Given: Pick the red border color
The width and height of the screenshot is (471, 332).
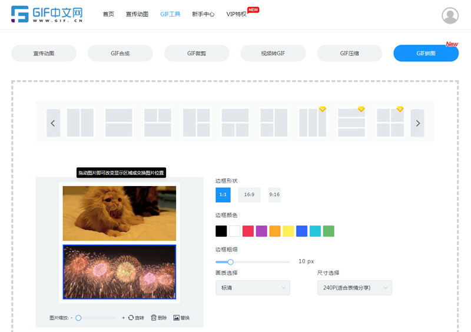Looking at the screenshot, I should tap(248, 231).
